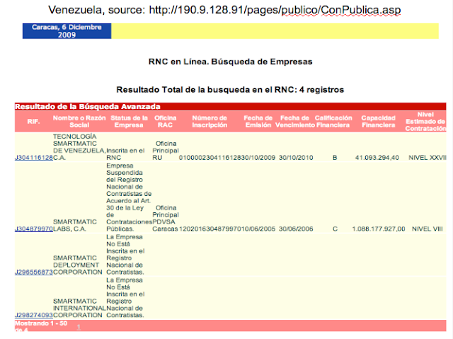Click 'Resultado Total de la busqueda' heading

(230, 90)
